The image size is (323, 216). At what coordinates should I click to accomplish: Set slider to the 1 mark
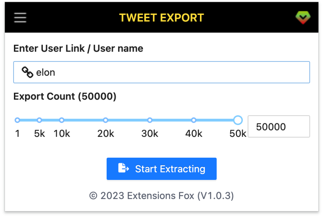17,120
